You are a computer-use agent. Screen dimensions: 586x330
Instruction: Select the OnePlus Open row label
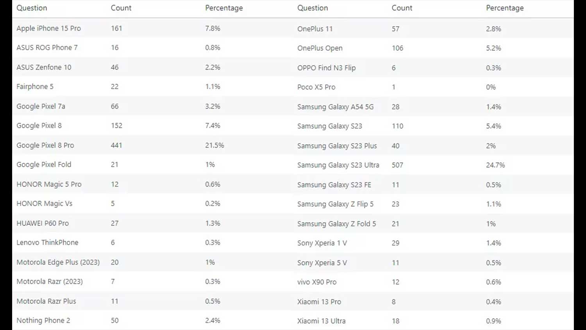pos(320,48)
